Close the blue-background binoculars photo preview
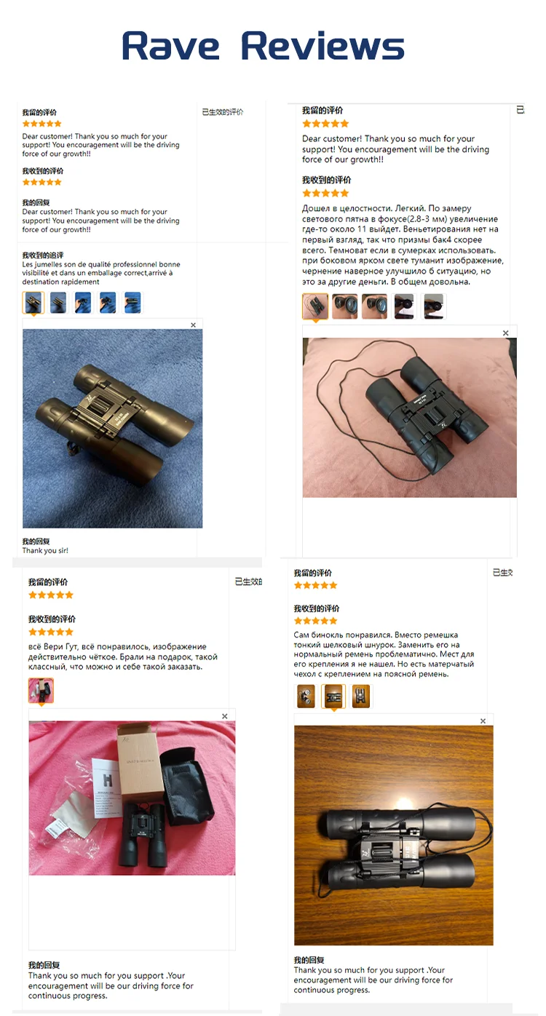Screen dimensions: 546x1016 pyautogui.click(x=193, y=325)
